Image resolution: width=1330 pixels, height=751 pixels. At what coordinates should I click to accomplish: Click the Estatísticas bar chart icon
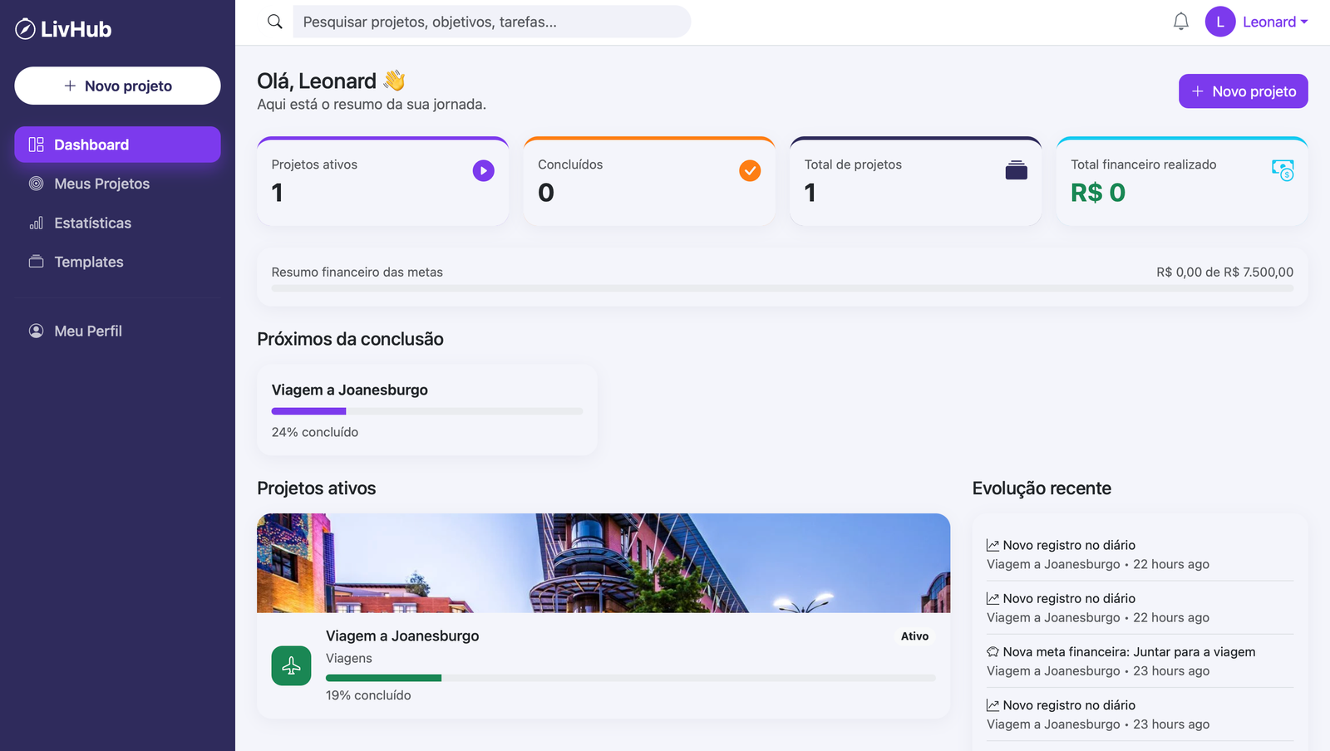36,223
